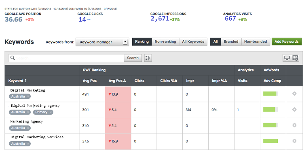Sort by the Adv Comp column header
The width and height of the screenshot is (304, 150).
tap(272, 81)
